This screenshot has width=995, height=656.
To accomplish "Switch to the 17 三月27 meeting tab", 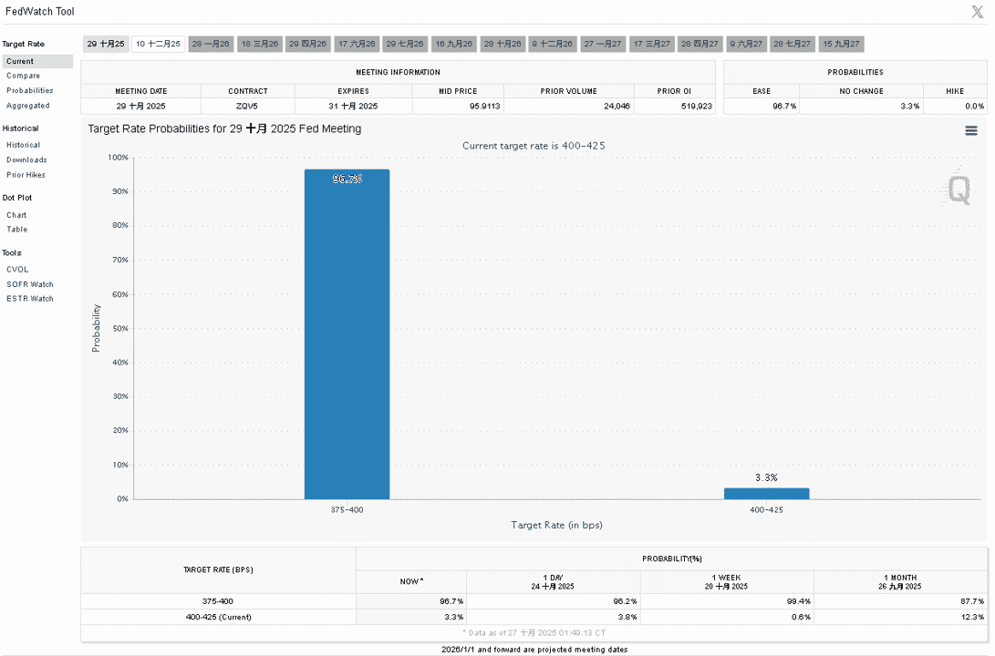I will pyautogui.click(x=652, y=44).
